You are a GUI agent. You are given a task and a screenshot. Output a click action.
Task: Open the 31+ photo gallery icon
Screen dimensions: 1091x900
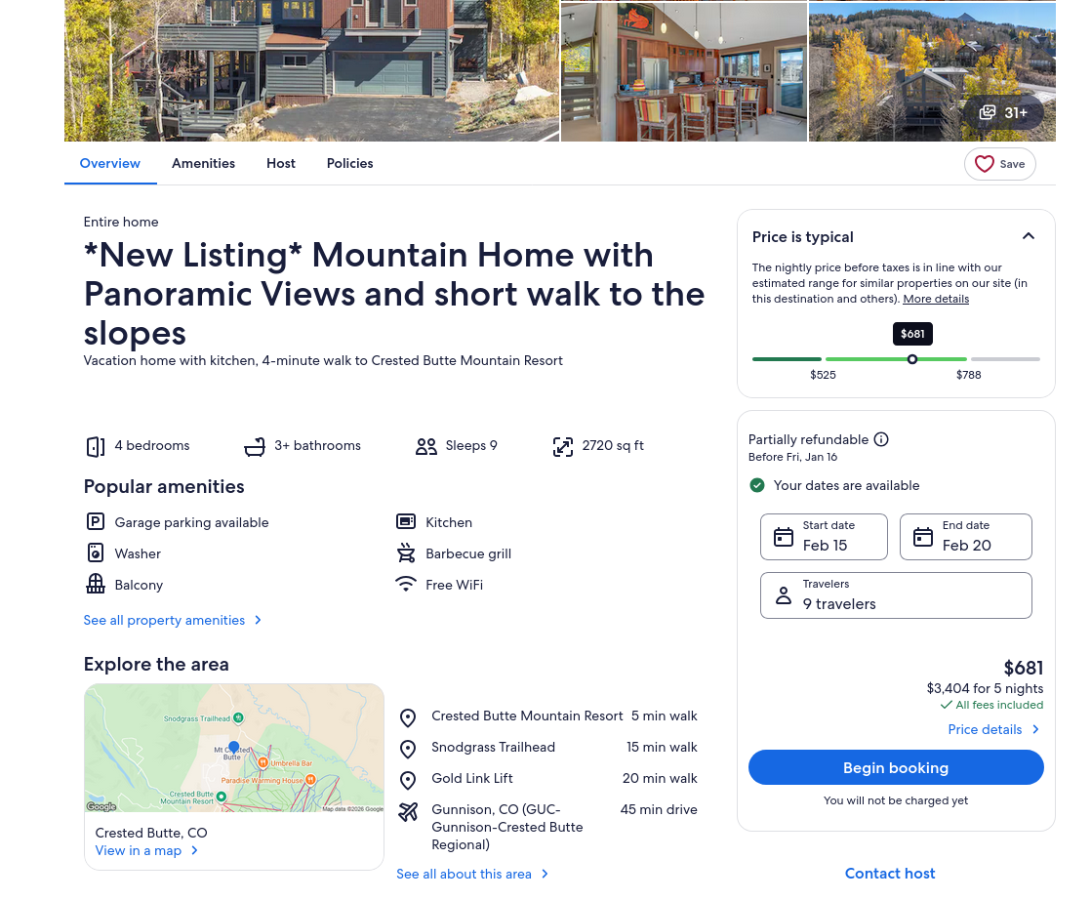click(988, 113)
